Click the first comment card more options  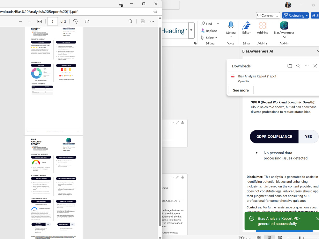[x=172, y=123]
